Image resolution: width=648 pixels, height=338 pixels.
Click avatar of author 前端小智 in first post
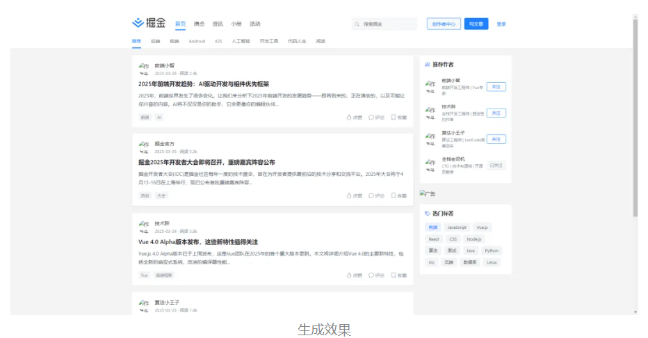[144, 68]
